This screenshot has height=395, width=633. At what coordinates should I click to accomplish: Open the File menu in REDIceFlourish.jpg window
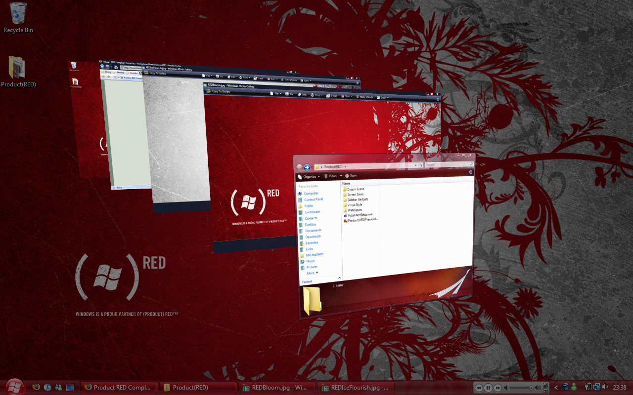(207, 76)
